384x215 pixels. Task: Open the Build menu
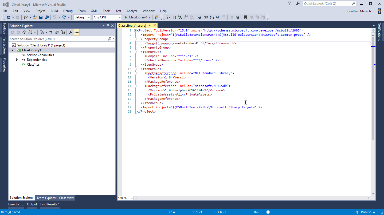(54, 11)
